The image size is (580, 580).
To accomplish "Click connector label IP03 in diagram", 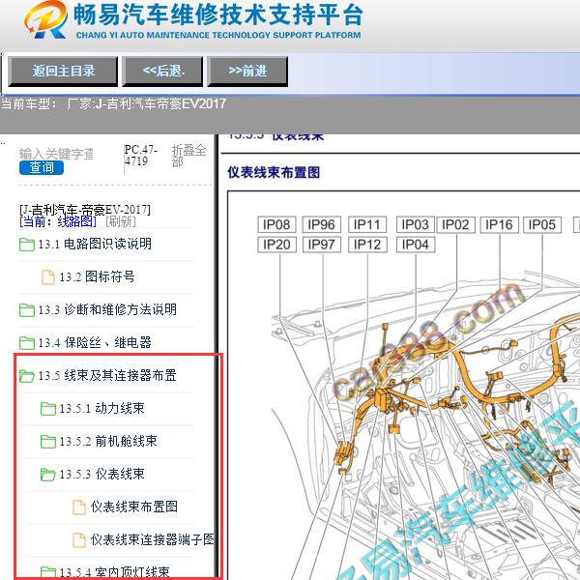I will point(415,224).
